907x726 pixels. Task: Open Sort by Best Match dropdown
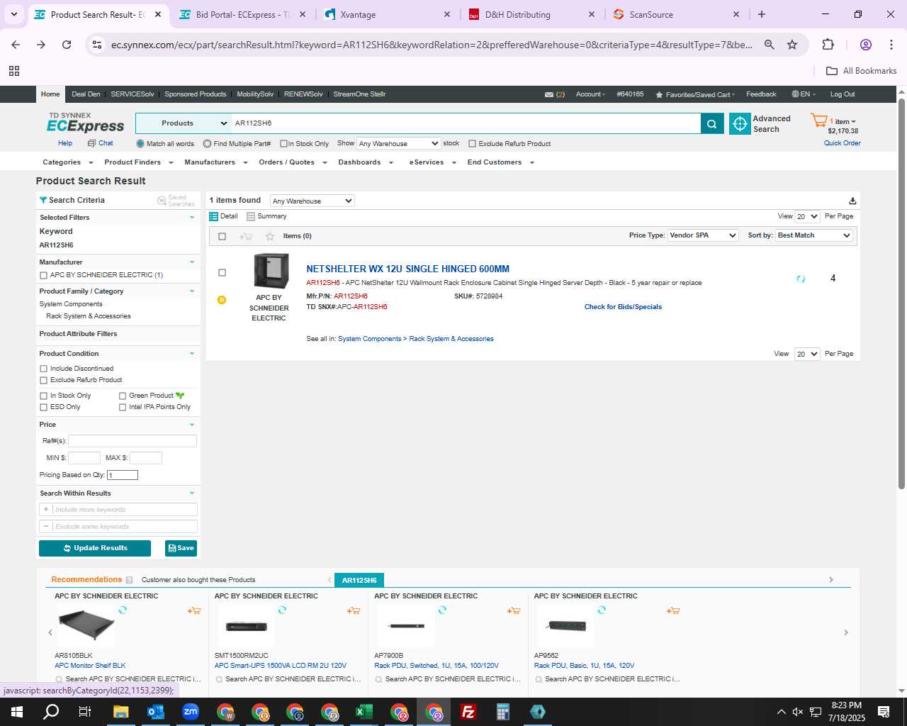[814, 235]
